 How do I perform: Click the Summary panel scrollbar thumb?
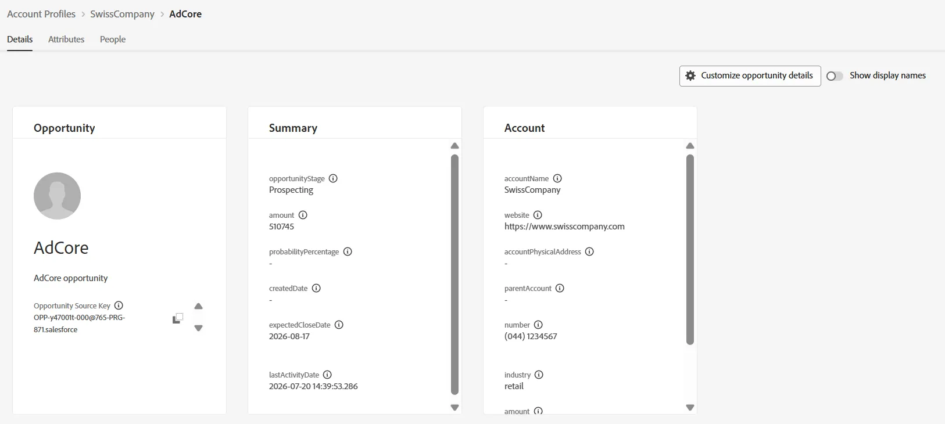[454, 275]
